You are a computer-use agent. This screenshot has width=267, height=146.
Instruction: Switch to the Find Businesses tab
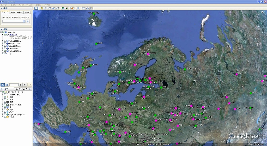point(16,13)
